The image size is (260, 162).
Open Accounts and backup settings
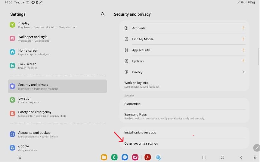tap(57, 134)
